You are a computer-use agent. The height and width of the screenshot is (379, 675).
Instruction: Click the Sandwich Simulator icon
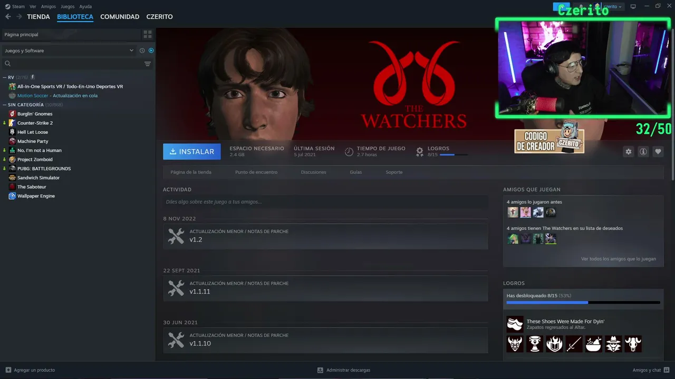tap(12, 178)
